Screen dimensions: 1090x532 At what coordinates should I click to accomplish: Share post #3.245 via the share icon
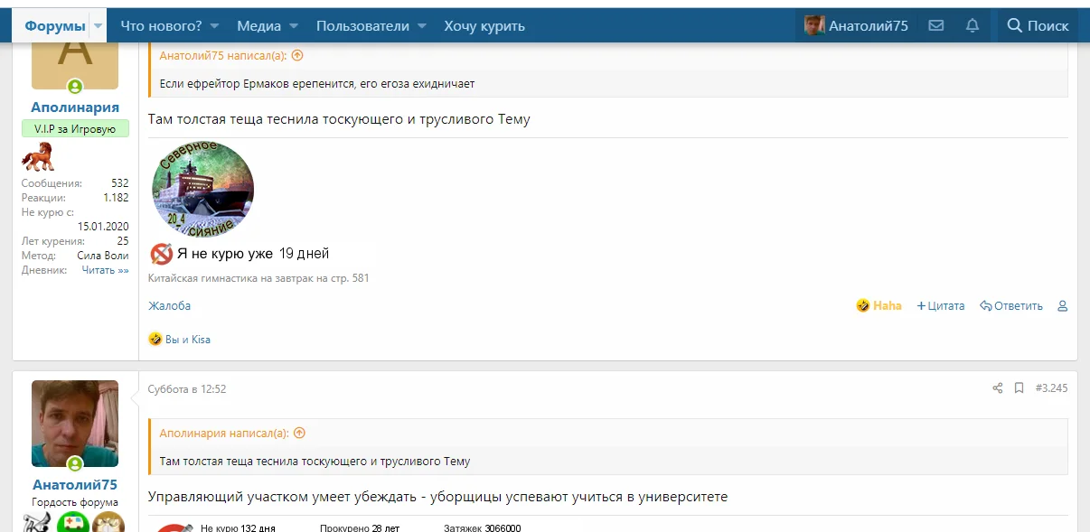point(998,387)
